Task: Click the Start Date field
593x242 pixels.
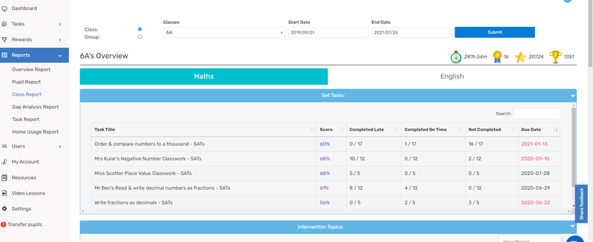Action: (328, 32)
